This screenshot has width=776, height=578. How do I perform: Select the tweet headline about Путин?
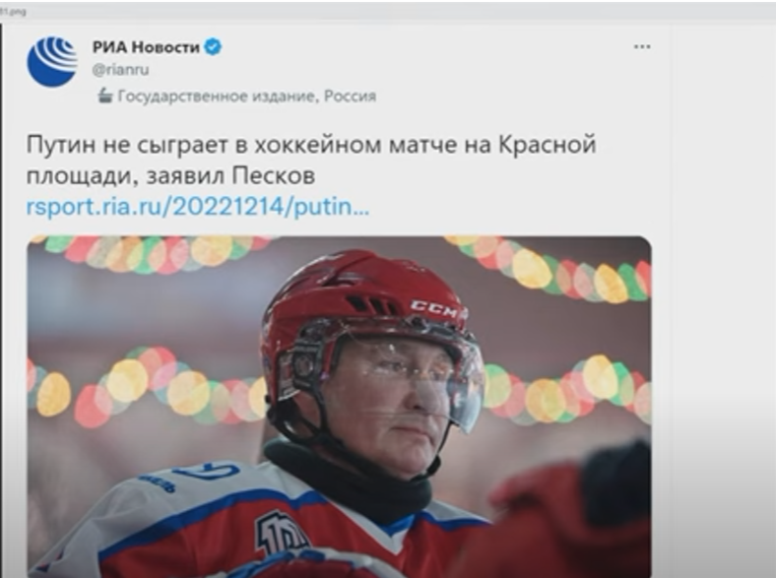coord(311,161)
